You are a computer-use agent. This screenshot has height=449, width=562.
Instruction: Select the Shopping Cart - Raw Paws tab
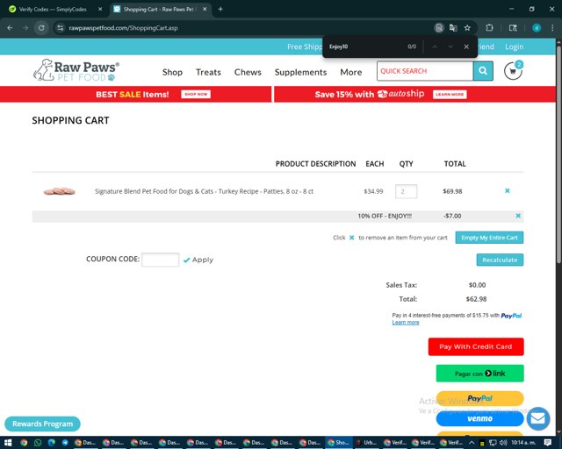(160, 9)
